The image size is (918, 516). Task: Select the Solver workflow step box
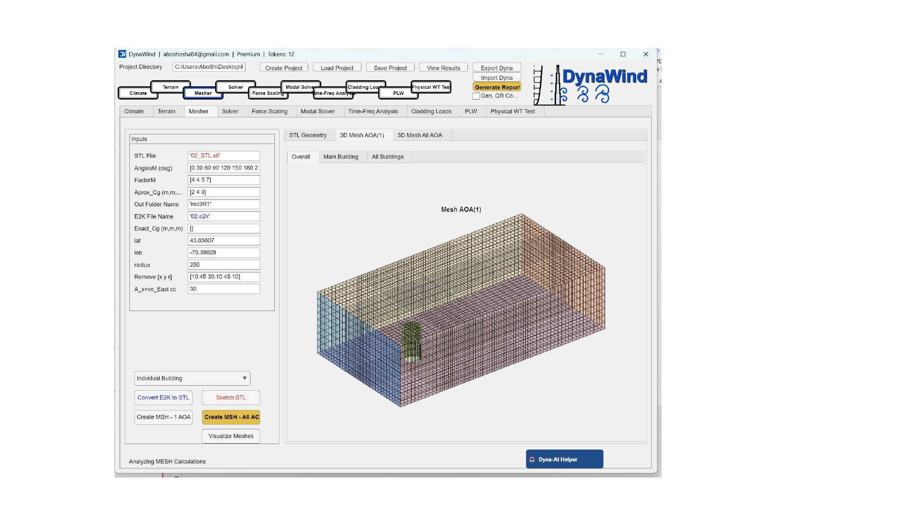(236, 87)
